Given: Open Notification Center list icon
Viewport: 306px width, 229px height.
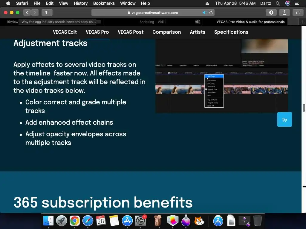Looking at the screenshot, I should coord(296,3).
